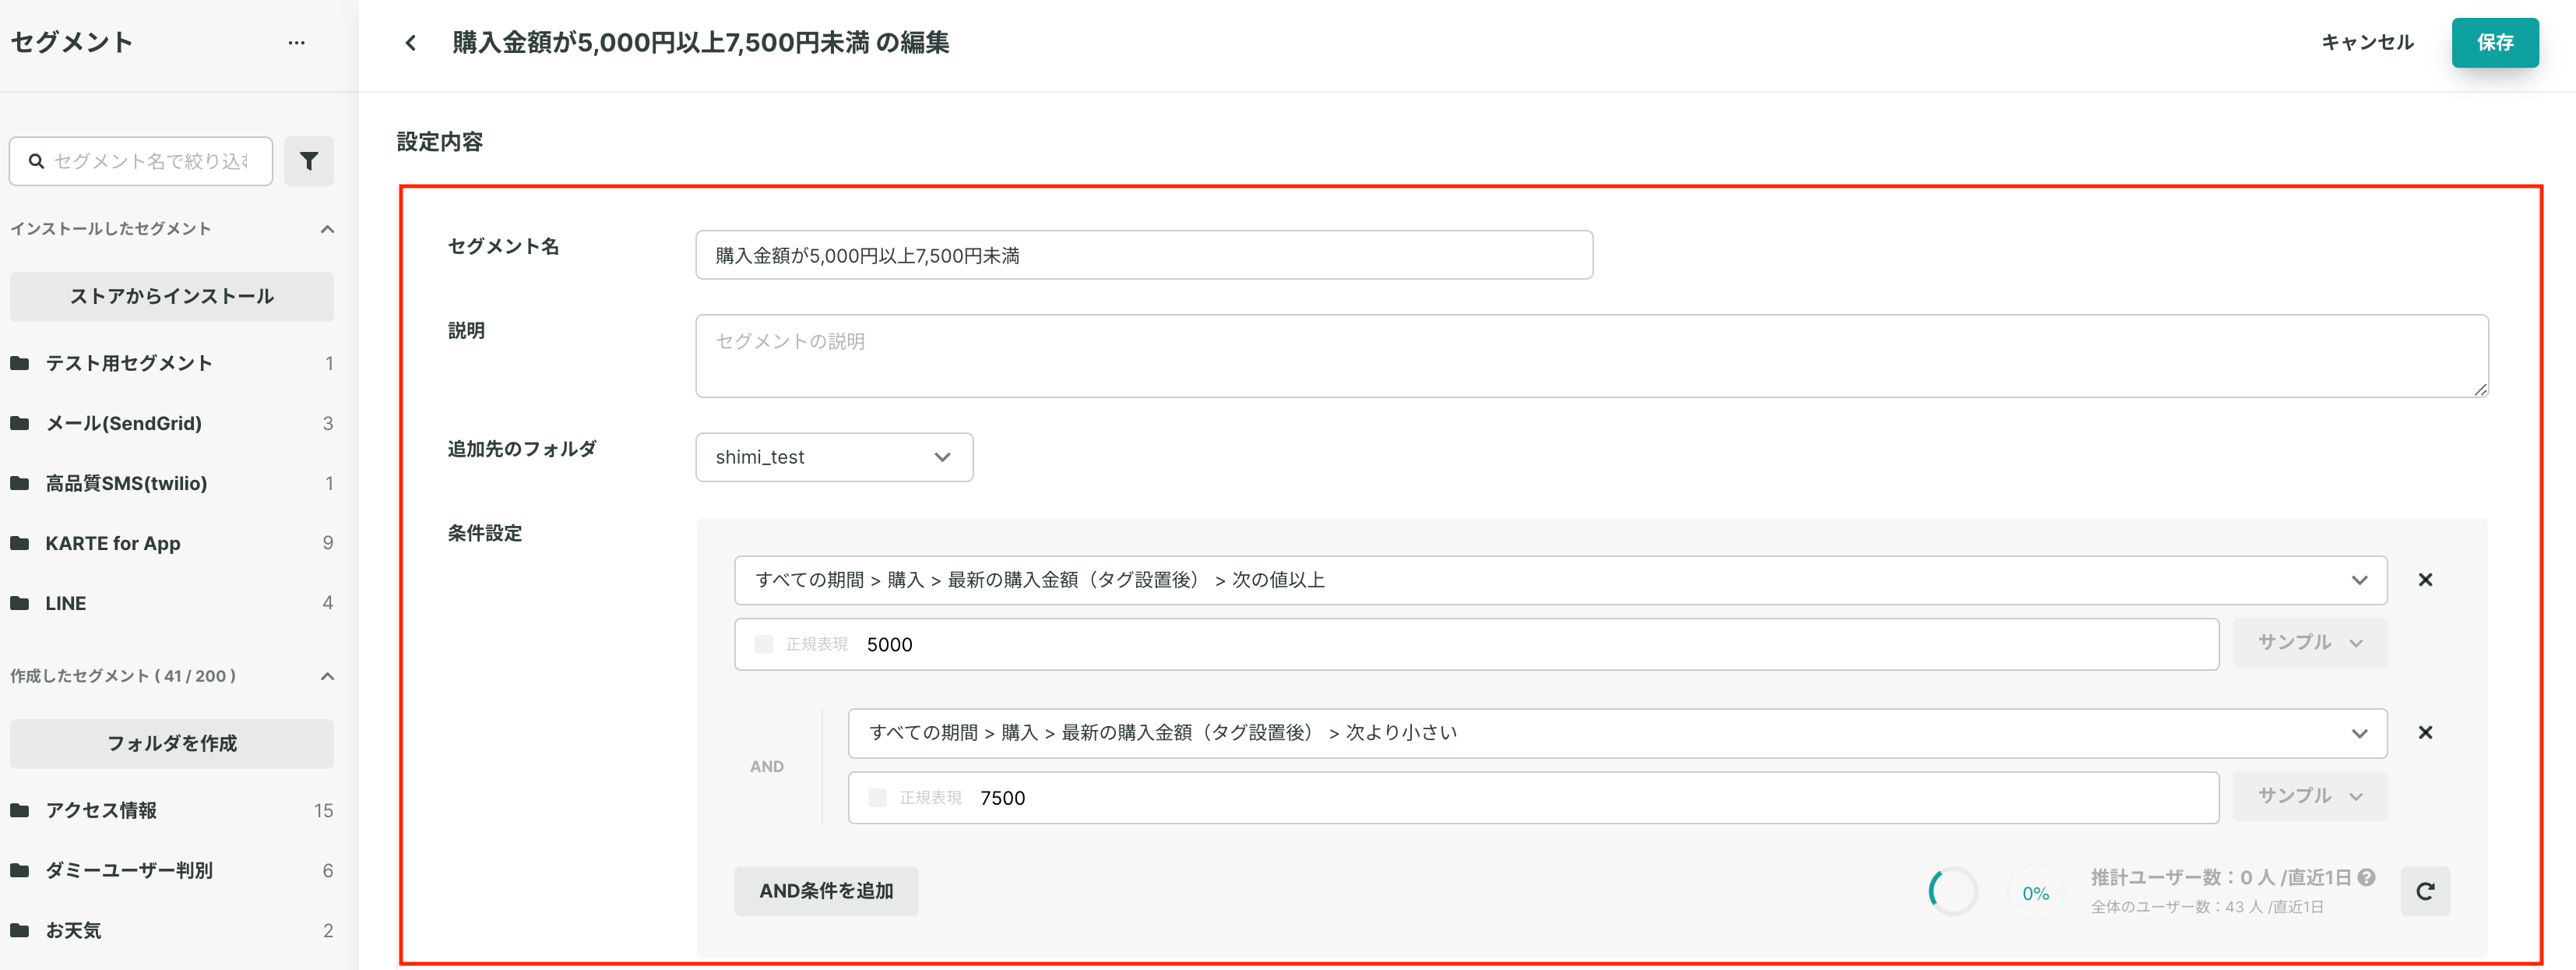
Task: Click folder icon beside テスト用セグメント
Action: 20,363
